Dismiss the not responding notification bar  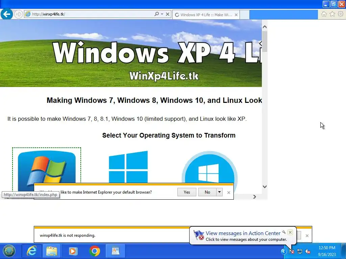[307, 236]
